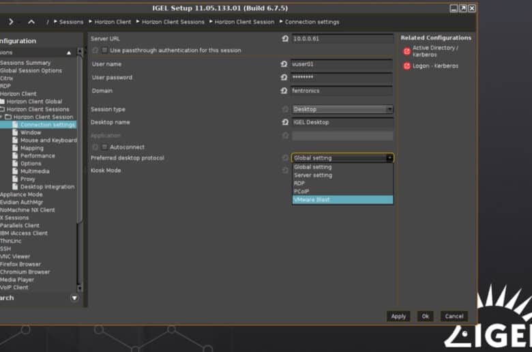
Task: Click the Server URL input field
Action: (x=342, y=39)
